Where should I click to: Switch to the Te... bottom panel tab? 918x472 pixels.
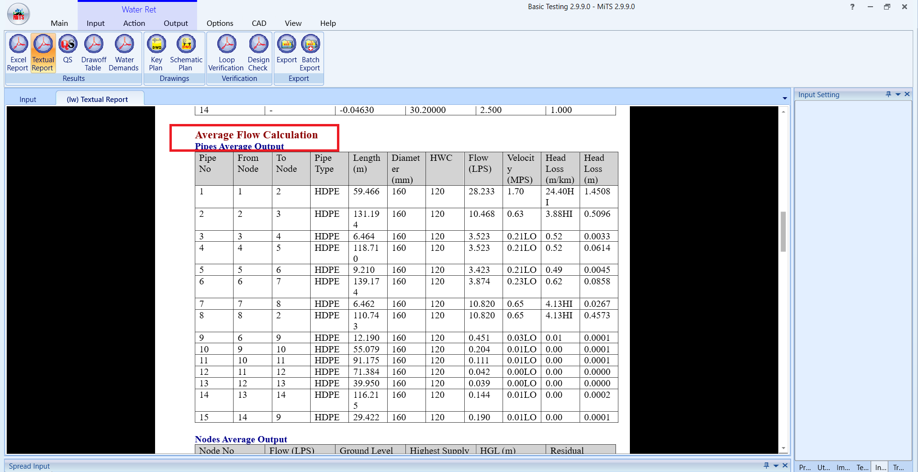point(862,467)
